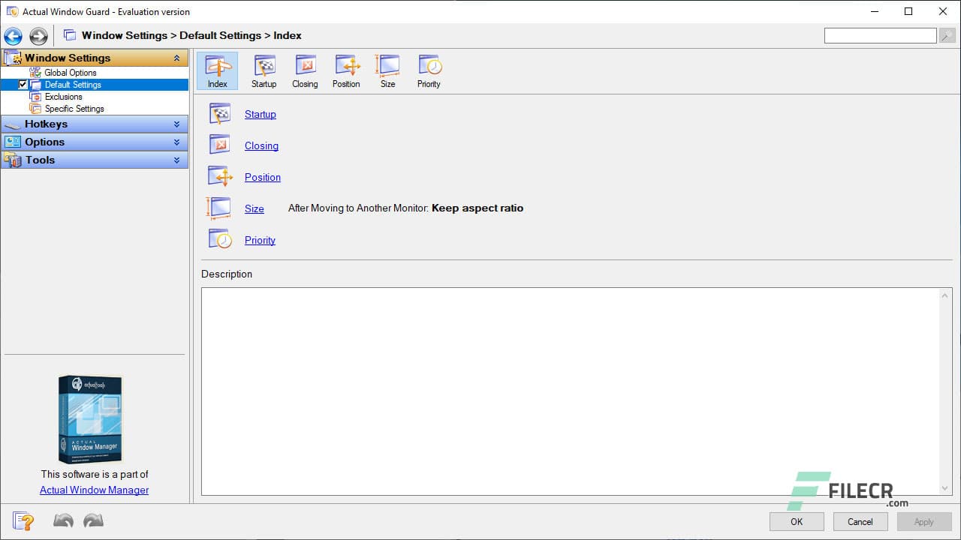Open help with the question mark icon

tap(23, 520)
